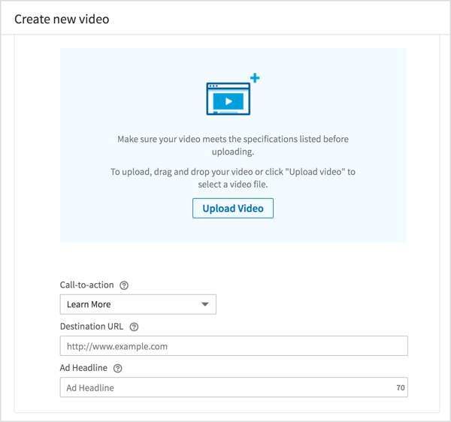Viewport: 451px width, 422px height.
Task: Click the drag and drop instruction text
Action: [x=233, y=178]
